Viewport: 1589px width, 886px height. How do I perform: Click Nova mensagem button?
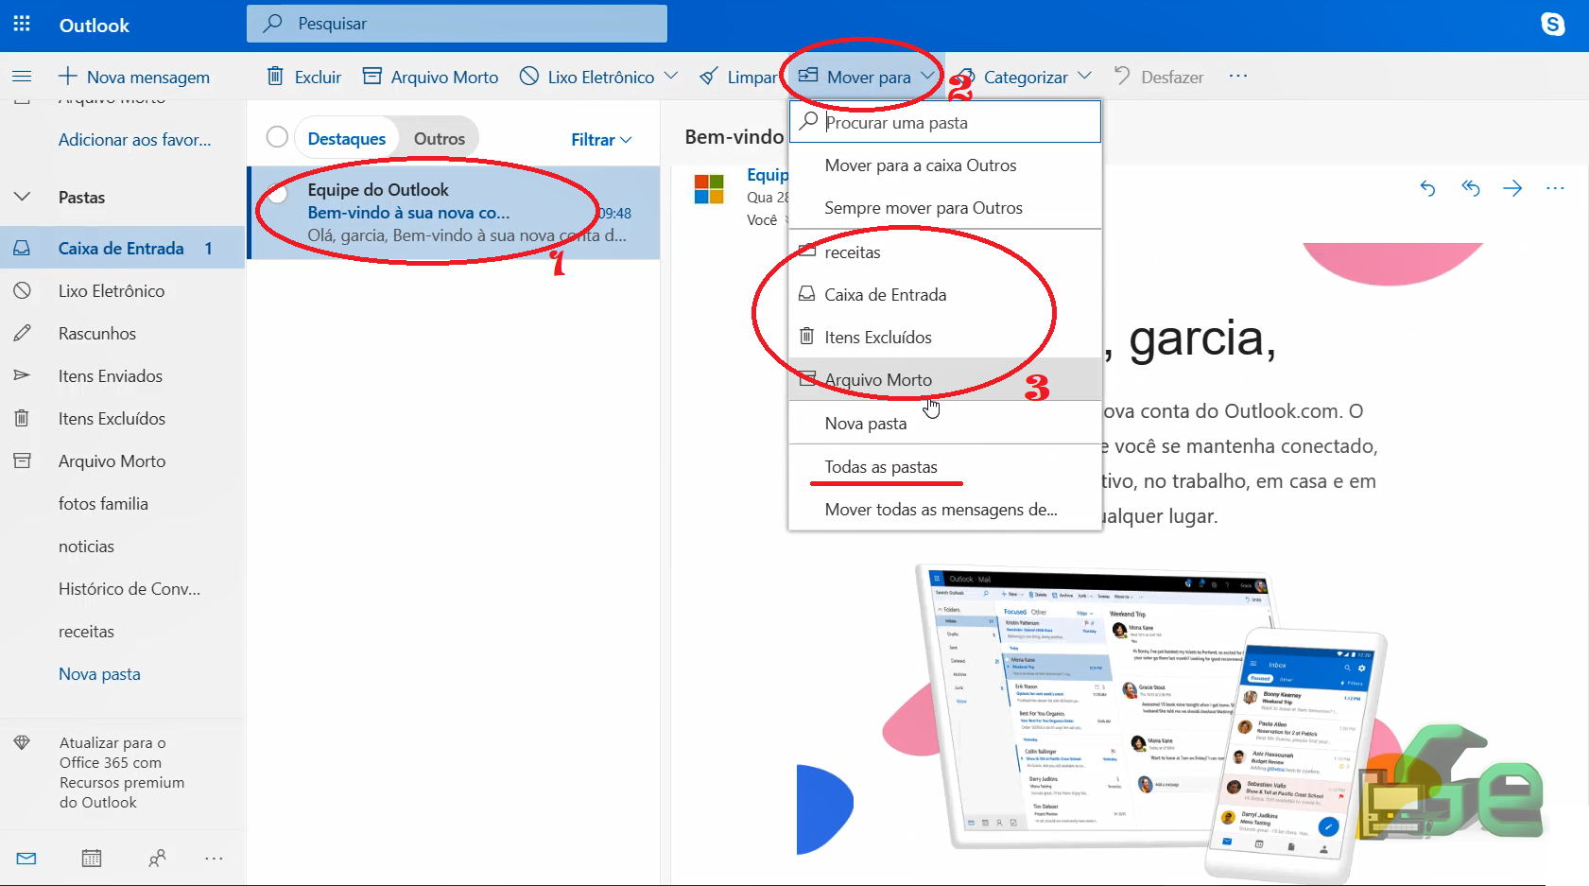(x=134, y=77)
